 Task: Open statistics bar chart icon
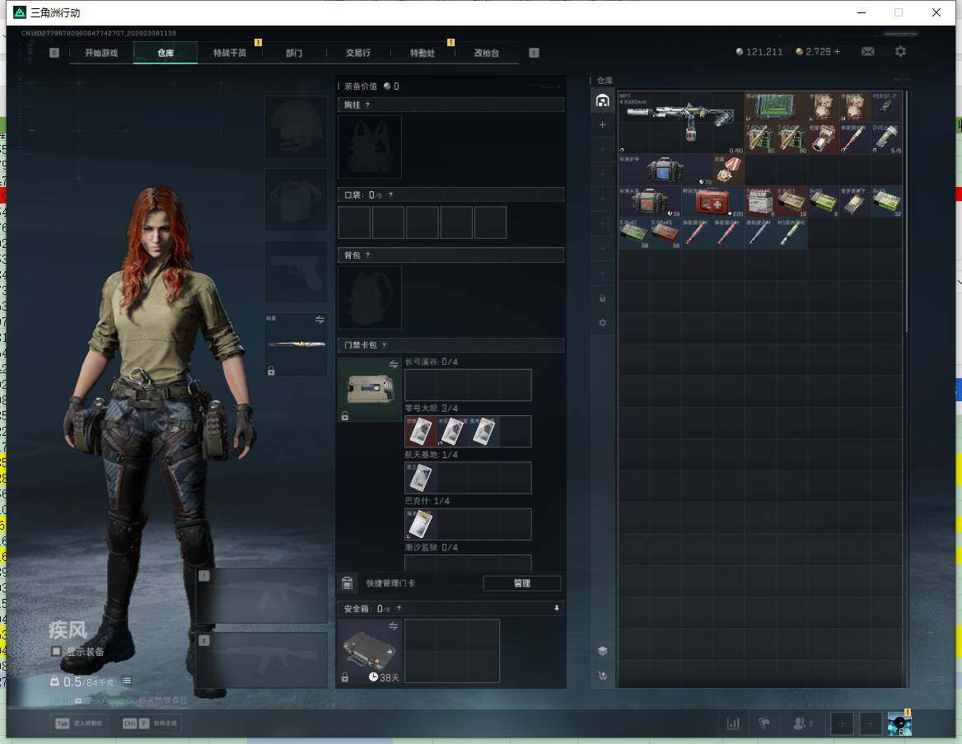733,723
